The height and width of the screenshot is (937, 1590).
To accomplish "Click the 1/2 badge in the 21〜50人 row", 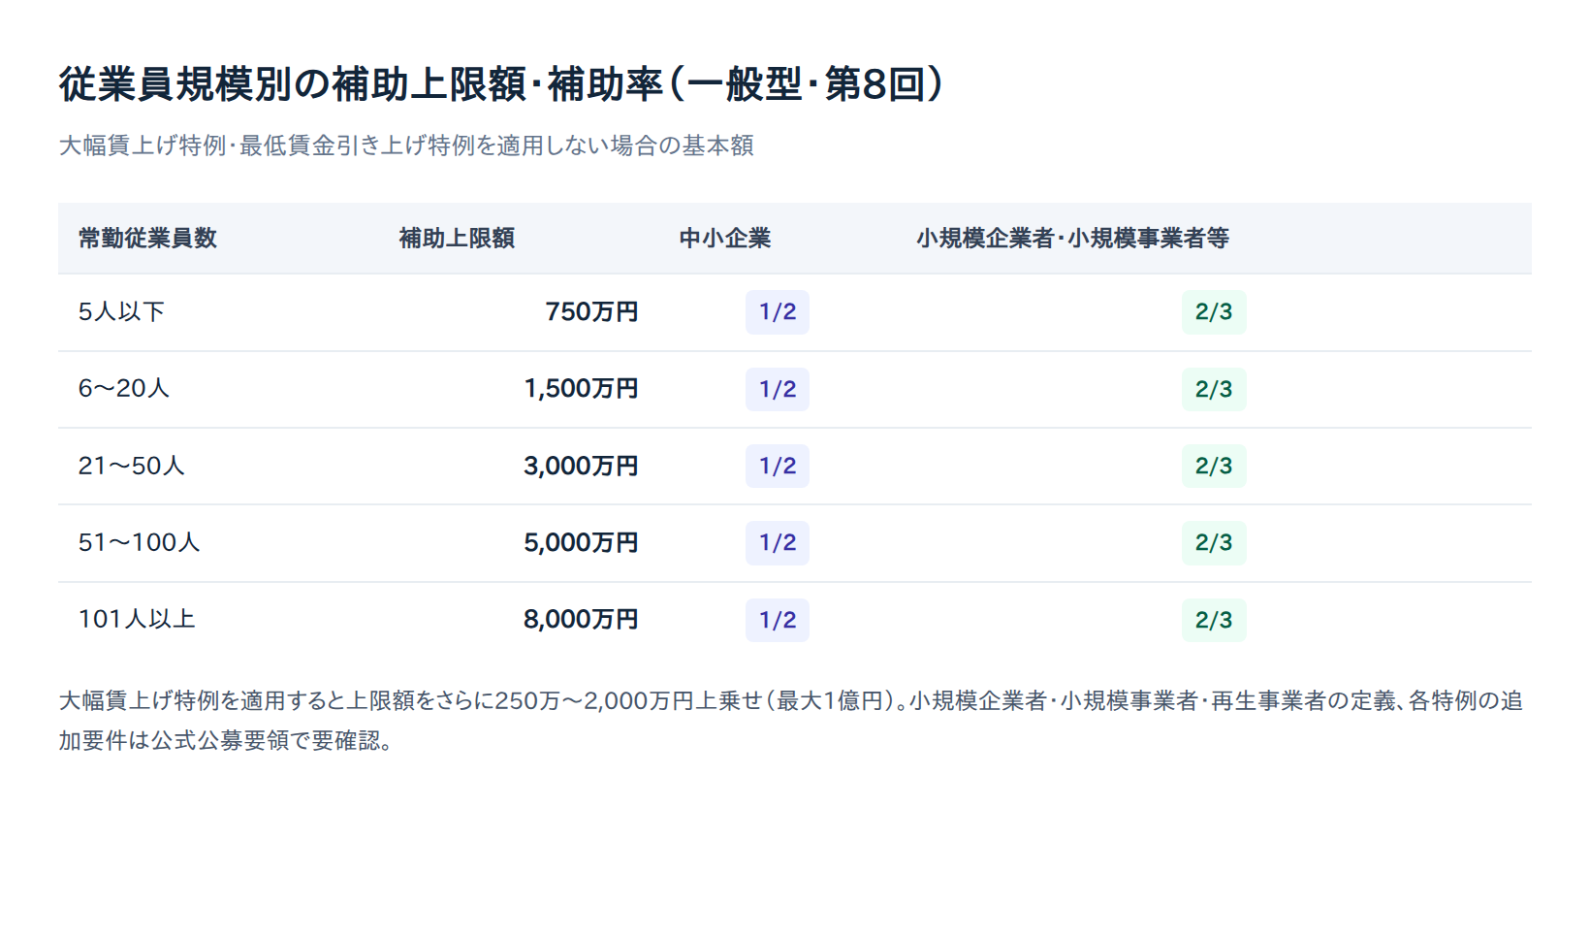I will tap(778, 466).
